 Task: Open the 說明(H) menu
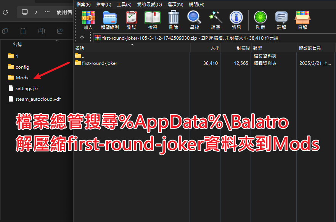[196, 5]
